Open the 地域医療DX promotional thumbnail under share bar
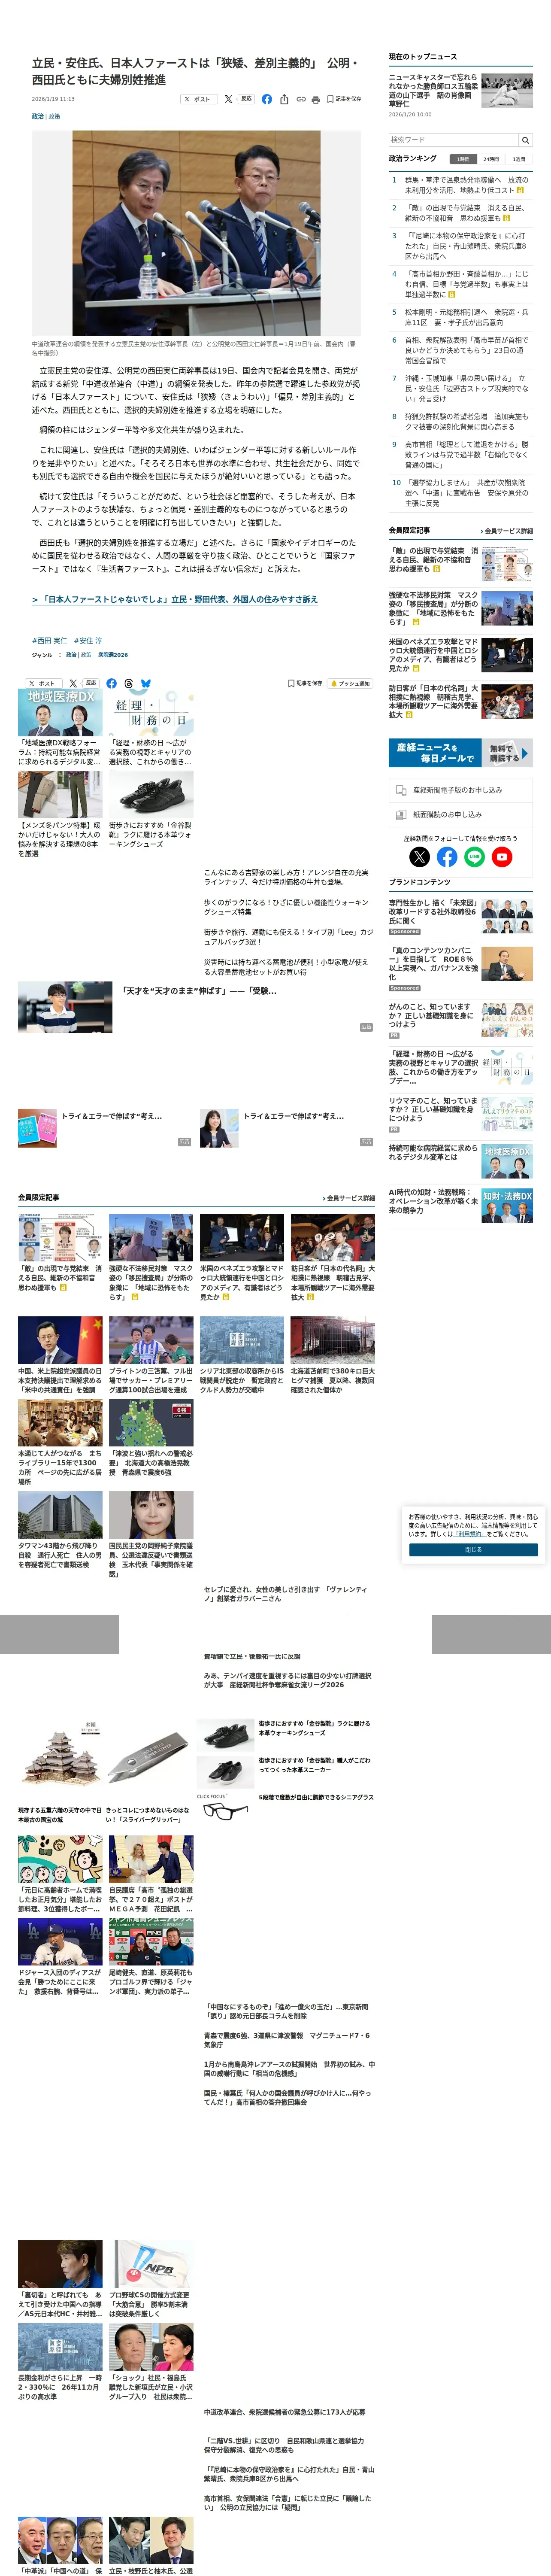Viewport: 551px width, 2576px height. click(x=60, y=712)
